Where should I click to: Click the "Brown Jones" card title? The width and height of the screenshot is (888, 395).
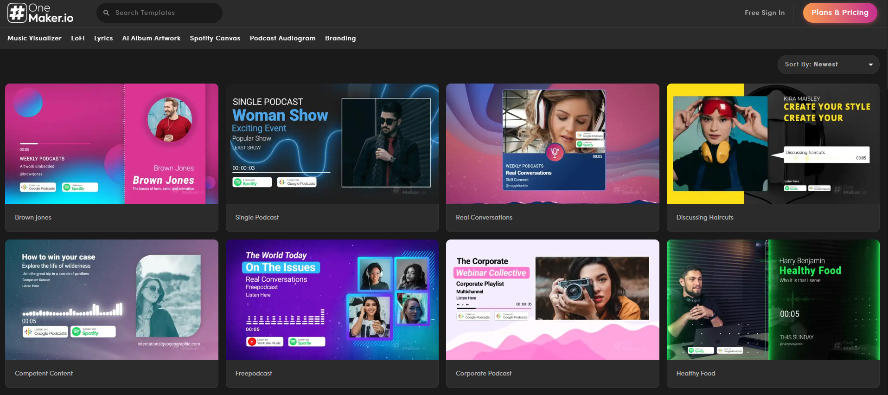click(x=33, y=217)
